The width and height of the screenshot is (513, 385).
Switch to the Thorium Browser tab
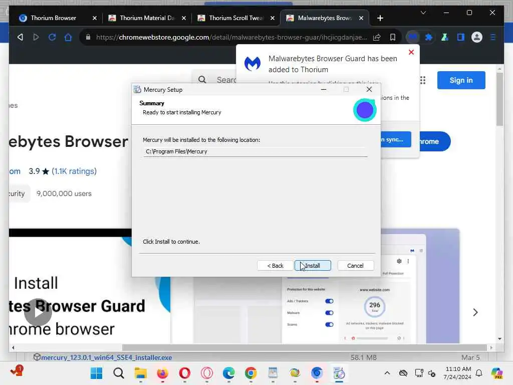click(53, 18)
